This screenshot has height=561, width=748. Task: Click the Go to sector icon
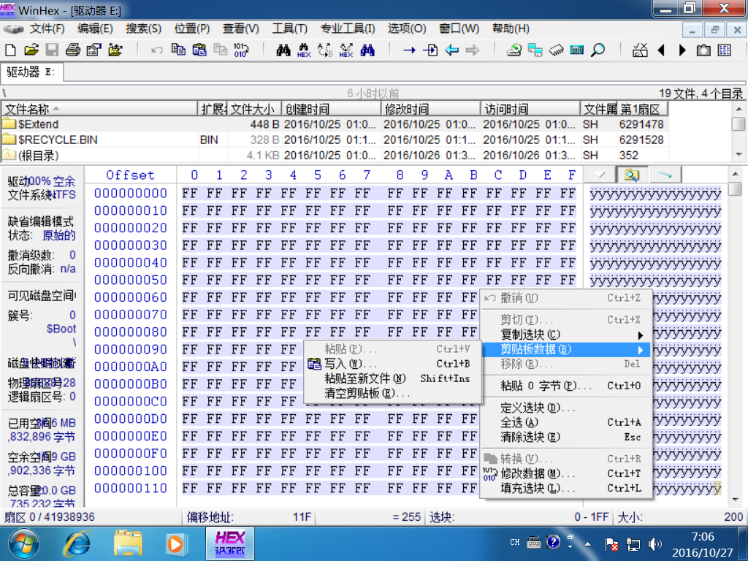(430, 50)
